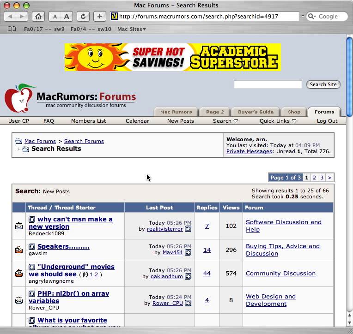353x334 pixels.
Task: Click the site search text field
Action: coord(268,84)
